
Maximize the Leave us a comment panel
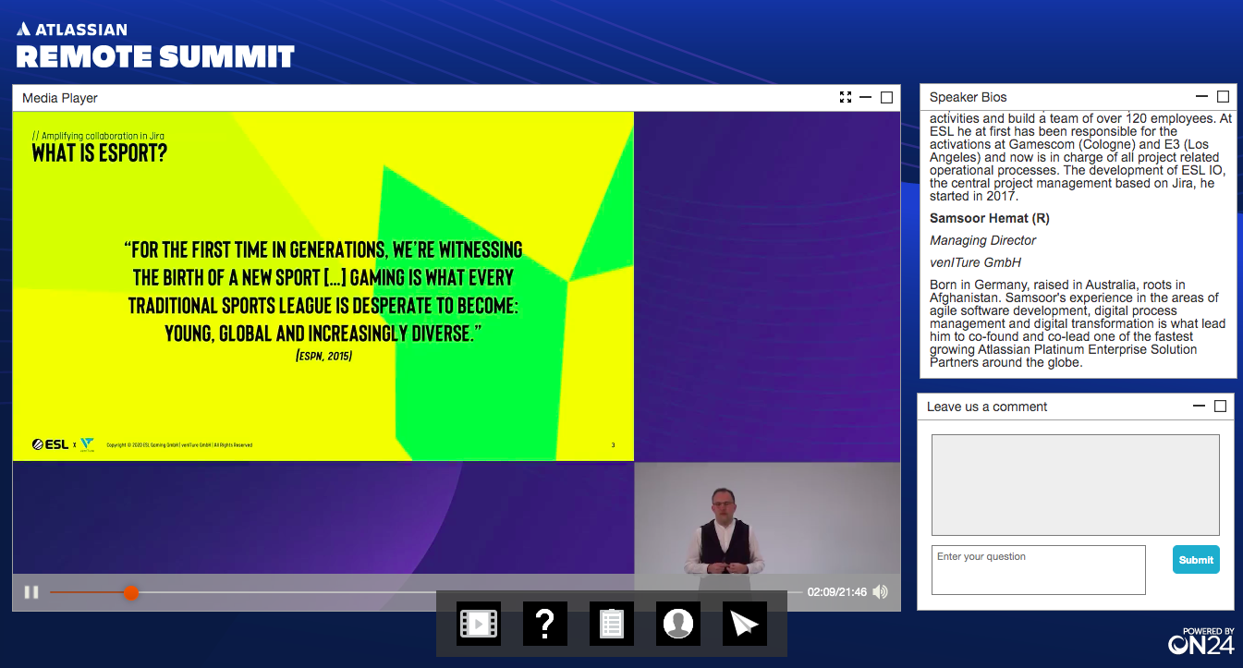point(1220,406)
